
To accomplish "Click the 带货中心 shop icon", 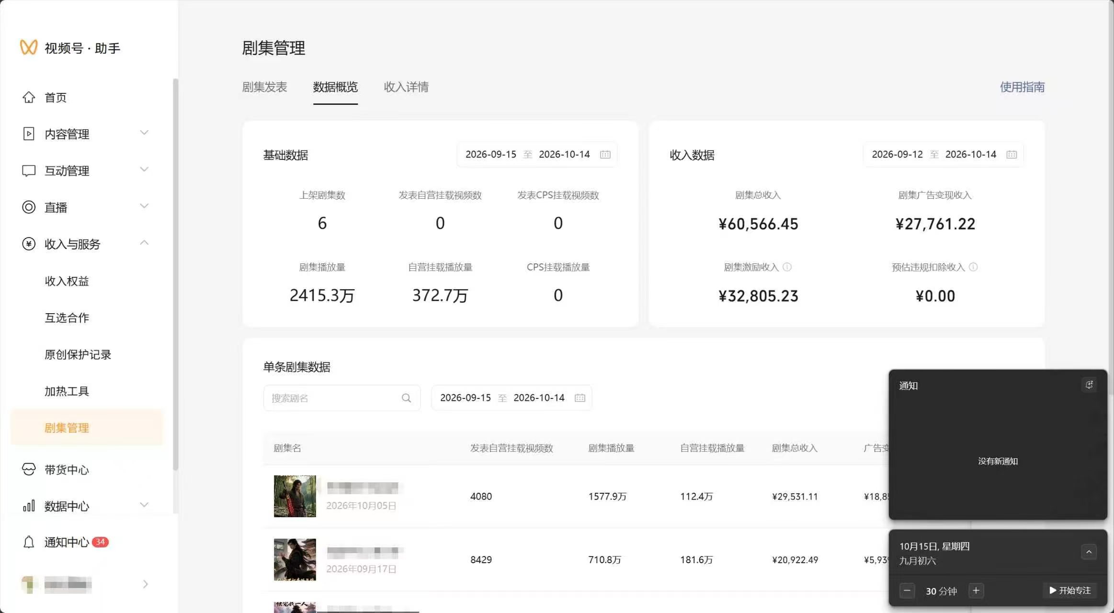I will pos(29,469).
